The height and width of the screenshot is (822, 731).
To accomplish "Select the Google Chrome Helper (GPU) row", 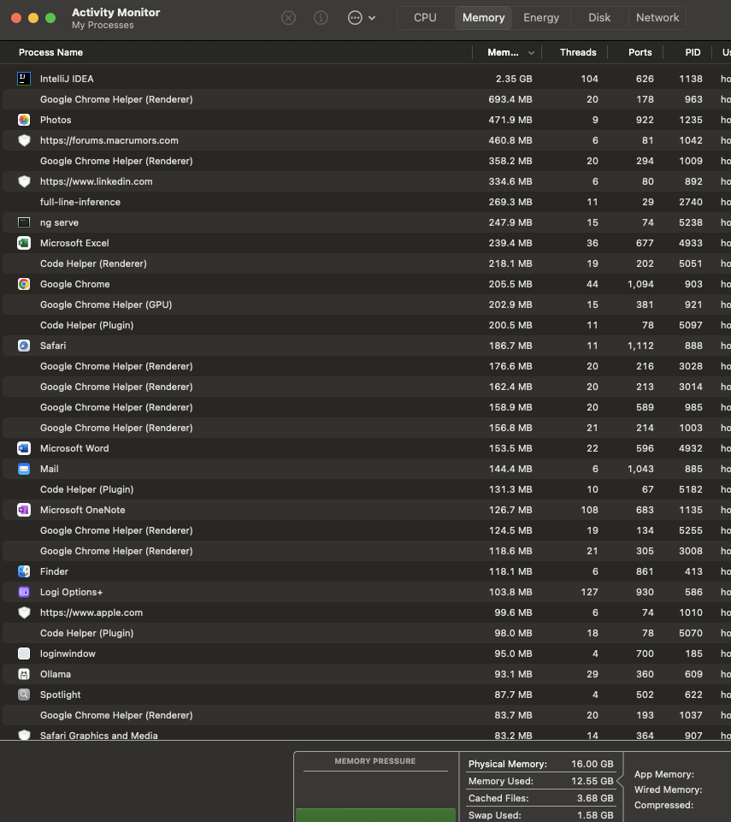I will (x=367, y=305).
